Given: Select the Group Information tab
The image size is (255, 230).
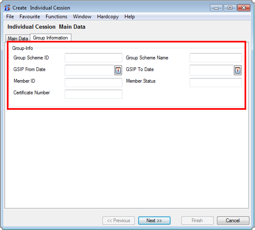Looking at the screenshot, I should pos(50,38).
